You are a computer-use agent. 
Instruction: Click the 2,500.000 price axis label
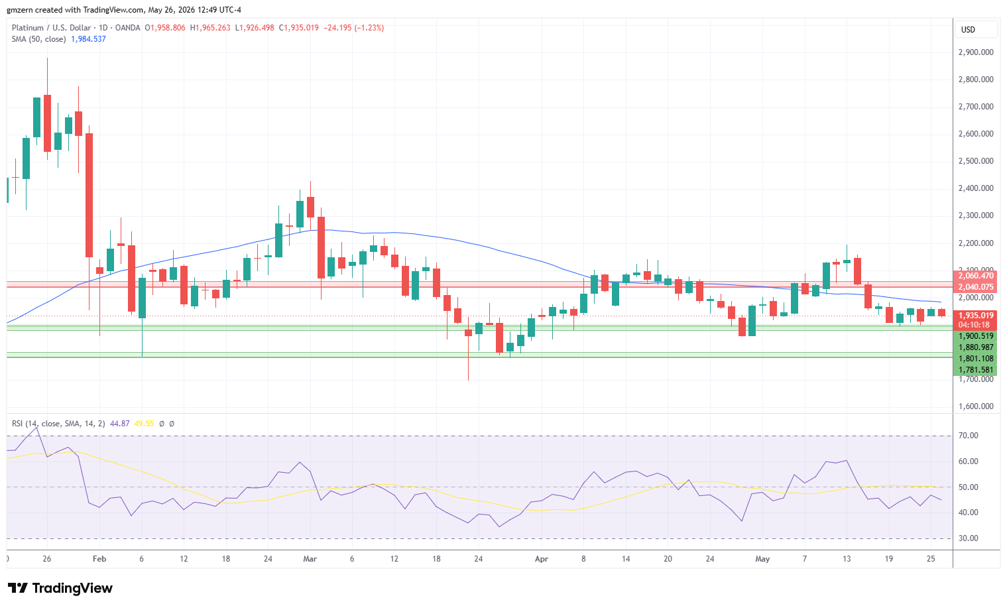[x=976, y=161]
